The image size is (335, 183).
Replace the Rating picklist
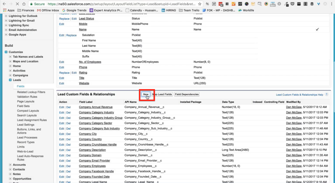pos(64,73)
